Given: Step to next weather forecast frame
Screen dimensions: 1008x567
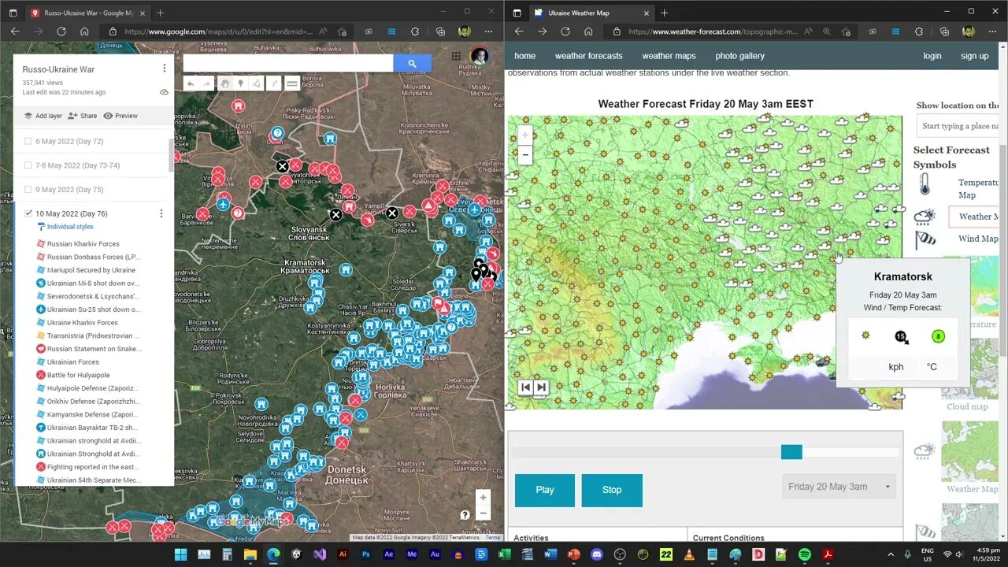Looking at the screenshot, I should (542, 387).
